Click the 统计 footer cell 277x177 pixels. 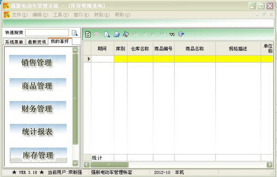point(102,158)
